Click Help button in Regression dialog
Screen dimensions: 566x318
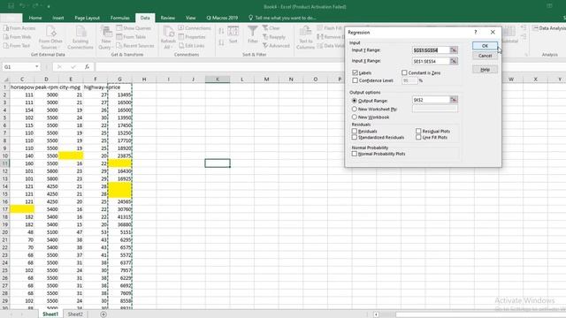click(x=485, y=70)
